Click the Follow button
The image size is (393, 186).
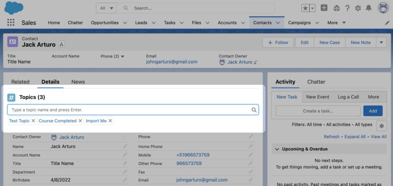click(x=278, y=42)
